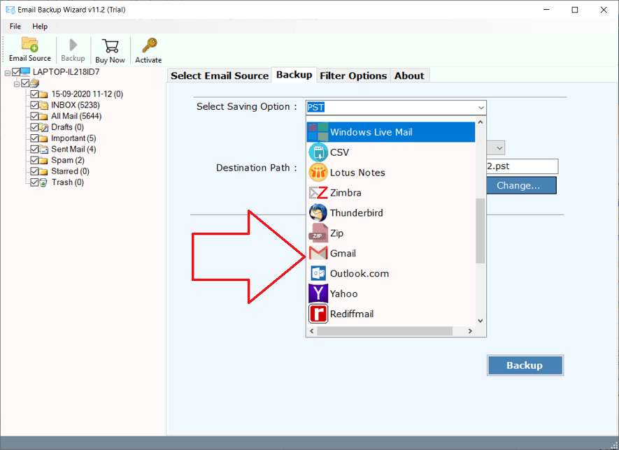Click the Email Backup Wizard title bar icon
This screenshot has width=619, height=450.
[x=10, y=10]
